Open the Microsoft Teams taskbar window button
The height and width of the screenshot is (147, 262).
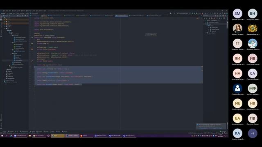click(x=129, y=136)
